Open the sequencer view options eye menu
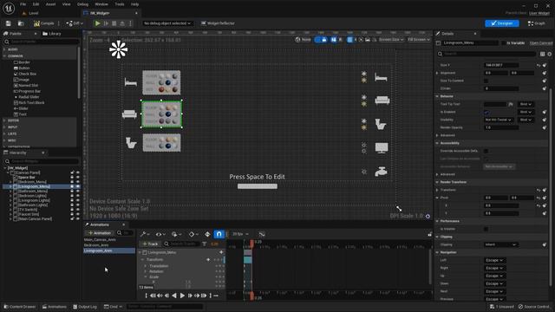Image resolution: width=555 pixels, height=312 pixels. (160, 234)
